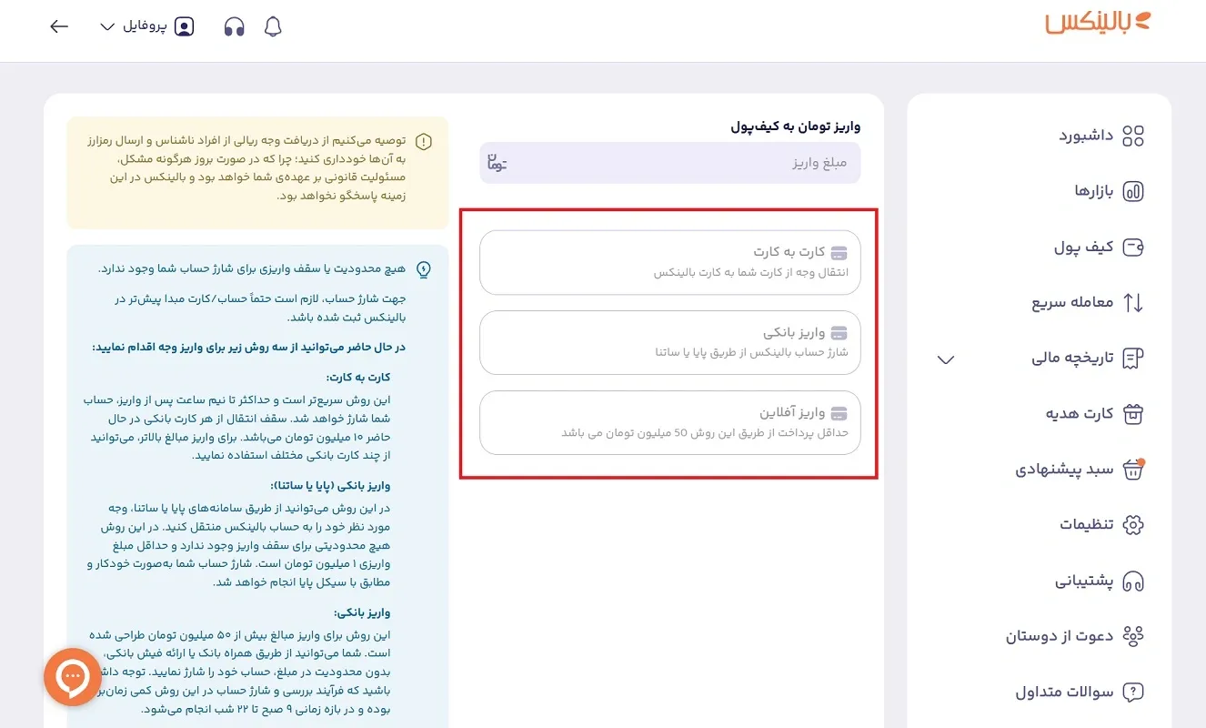Open بازارها menu item
Viewport: 1206px width, 728px height.
coord(1094,191)
